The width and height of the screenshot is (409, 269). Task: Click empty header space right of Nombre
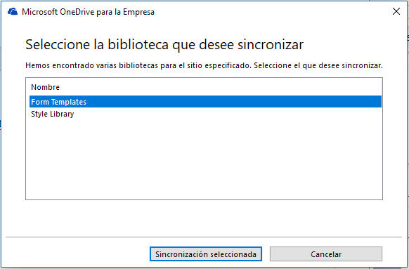click(221, 87)
